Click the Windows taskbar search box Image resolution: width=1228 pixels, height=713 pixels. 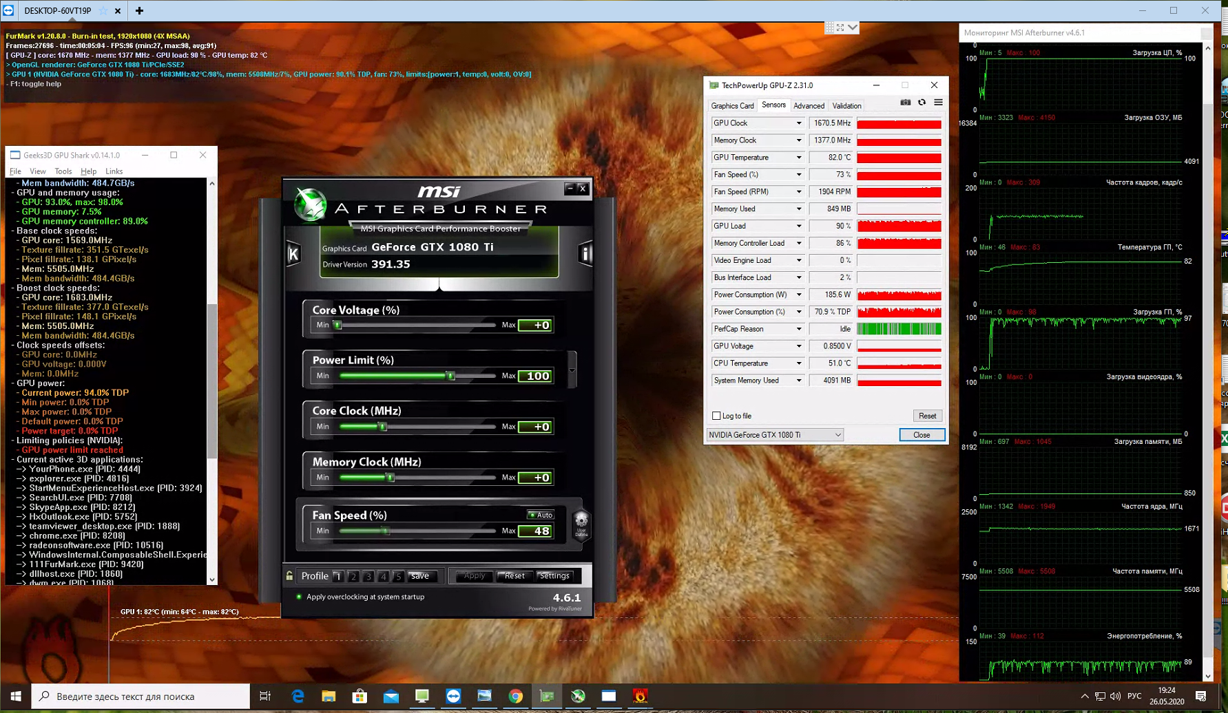pos(141,696)
